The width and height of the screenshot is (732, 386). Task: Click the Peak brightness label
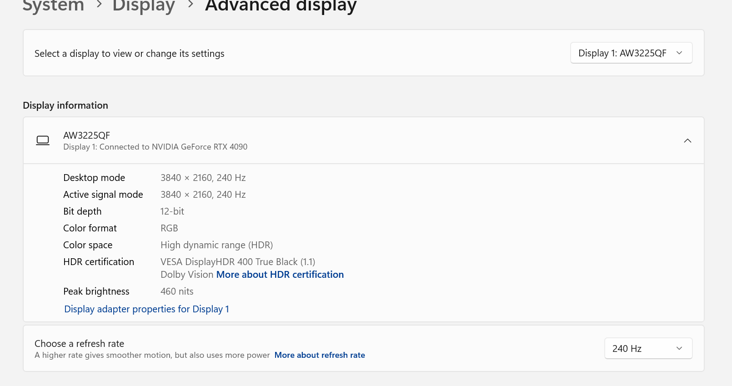point(96,291)
